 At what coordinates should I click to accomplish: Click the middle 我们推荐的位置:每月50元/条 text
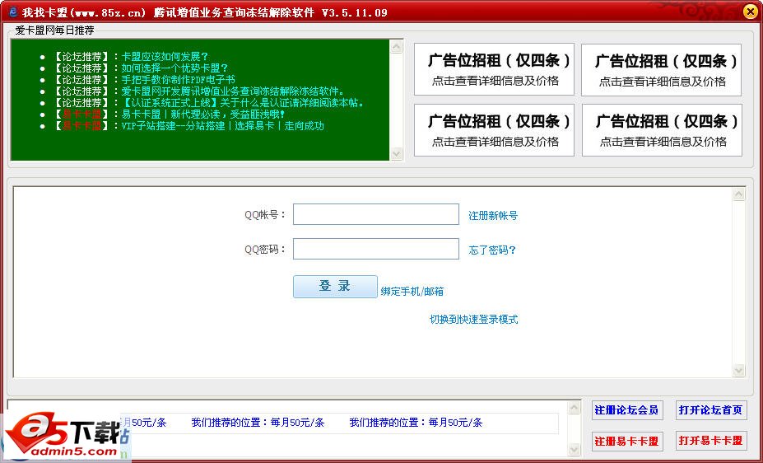coord(258,423)
